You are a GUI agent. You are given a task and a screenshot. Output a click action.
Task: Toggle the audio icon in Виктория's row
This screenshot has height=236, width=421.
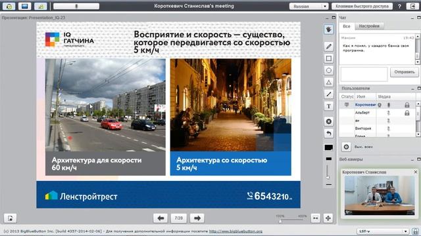[389, 128]
